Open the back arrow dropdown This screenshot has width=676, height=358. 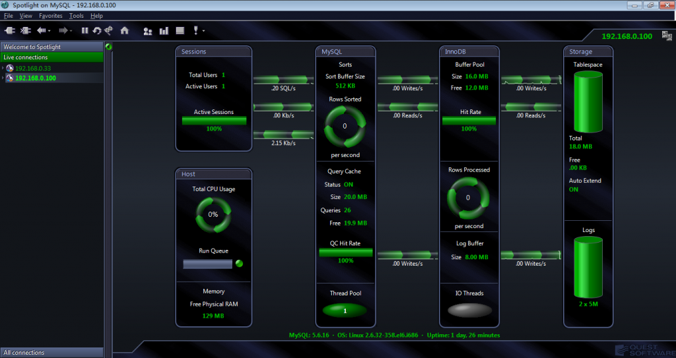click(x=50, y=30)
